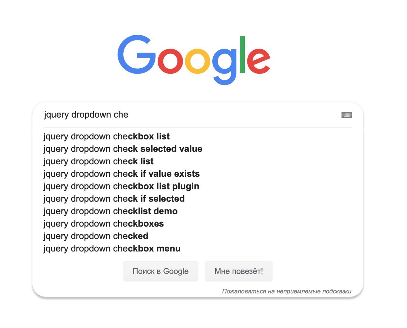
Task: Select suggestion 'jquery dropdown checkbox list'
Action: (x=107, y=136)
